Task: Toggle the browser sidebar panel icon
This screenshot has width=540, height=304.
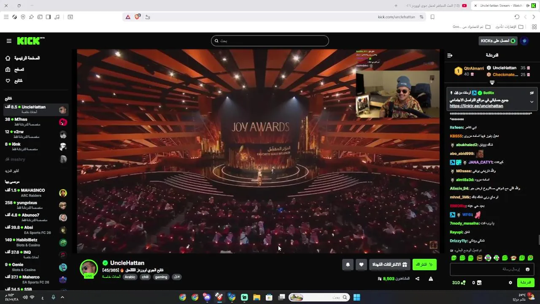Action: (49, 17)
